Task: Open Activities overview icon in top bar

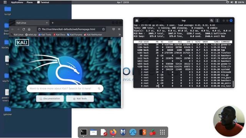Action: pos(5,2)
